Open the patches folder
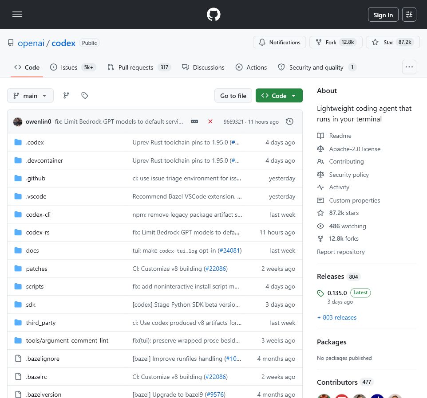Image resolution: width=427 pixels, height=398 pixels. coord(36,269)
